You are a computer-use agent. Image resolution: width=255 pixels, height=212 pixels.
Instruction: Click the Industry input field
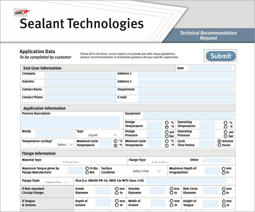(x=80, y=83)
